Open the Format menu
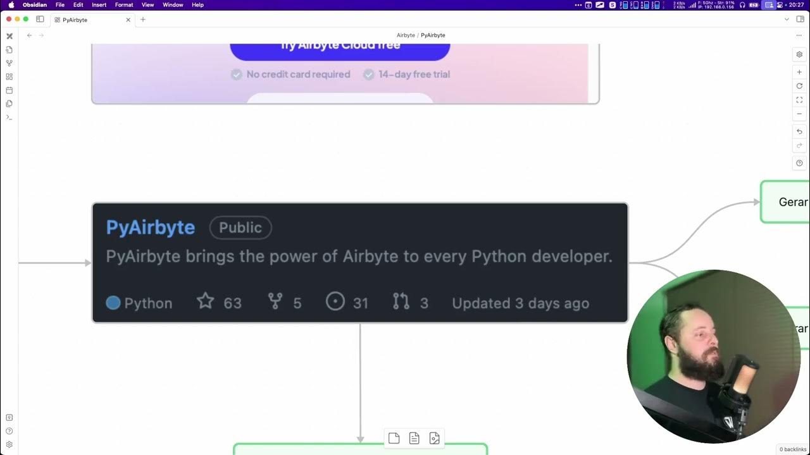 pos(124,5)
